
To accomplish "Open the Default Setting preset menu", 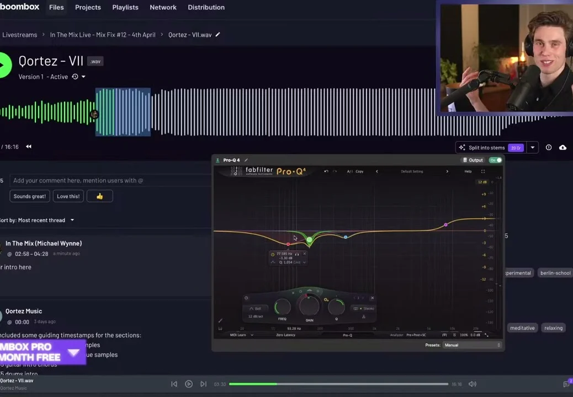I will click(412, 171).
